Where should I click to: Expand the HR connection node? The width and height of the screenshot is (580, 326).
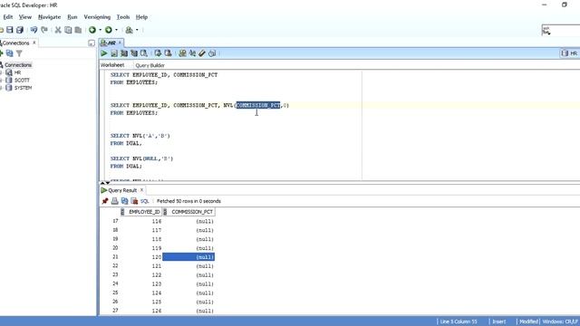[x=1, y=72]
